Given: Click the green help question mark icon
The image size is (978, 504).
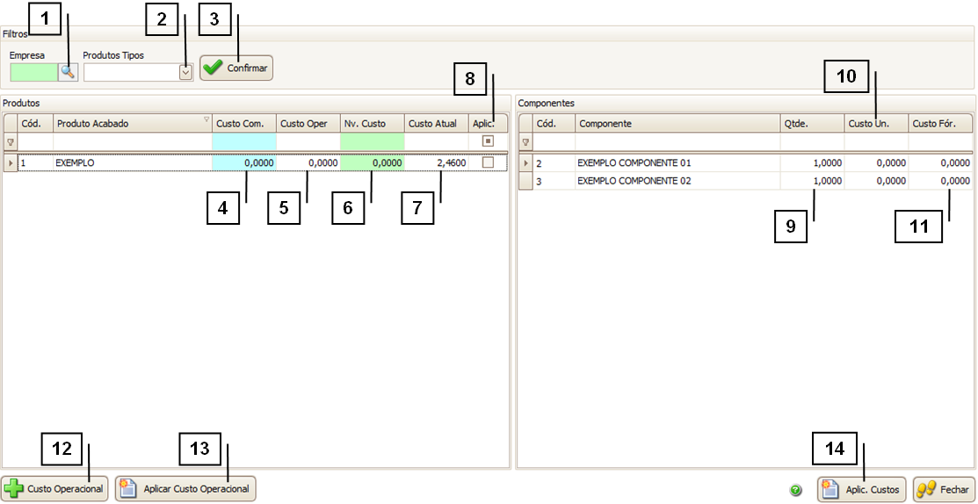Looking at the screenshot, I should (796, 490).
